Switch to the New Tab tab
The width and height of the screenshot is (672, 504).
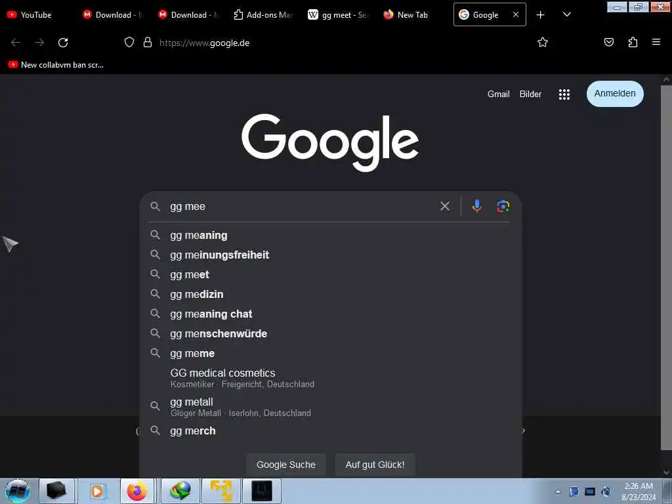coord(413,15)
